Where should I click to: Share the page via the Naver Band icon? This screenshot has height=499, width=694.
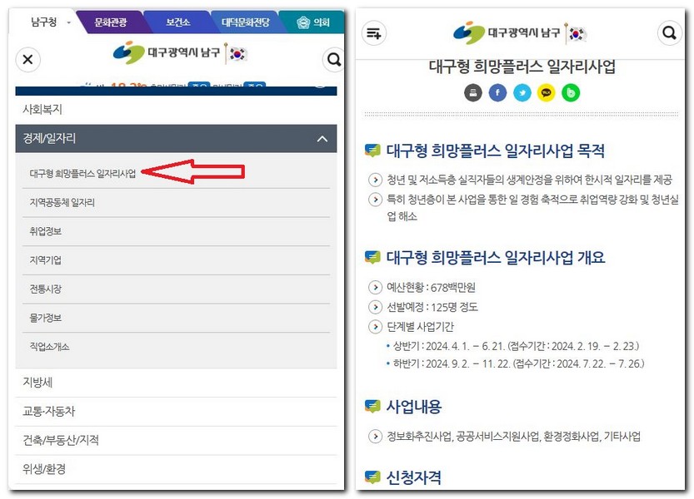(x=572, y=92)
